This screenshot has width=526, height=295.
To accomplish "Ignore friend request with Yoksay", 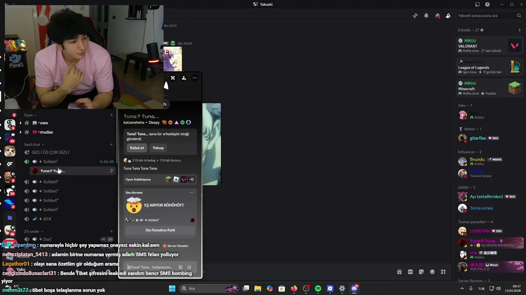I will point(158,148).
